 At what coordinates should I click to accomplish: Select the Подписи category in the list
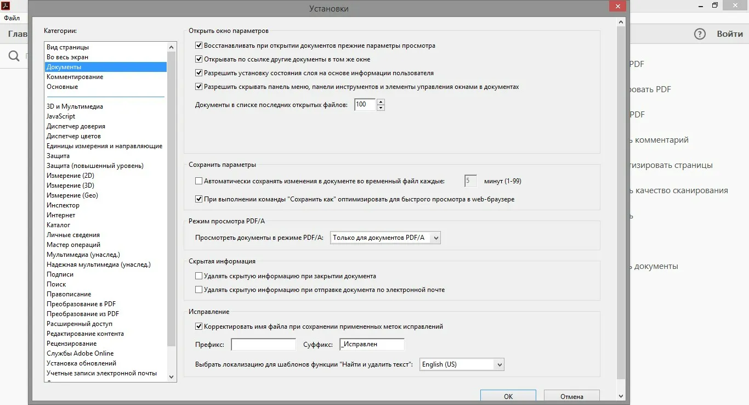coord(60,274)
